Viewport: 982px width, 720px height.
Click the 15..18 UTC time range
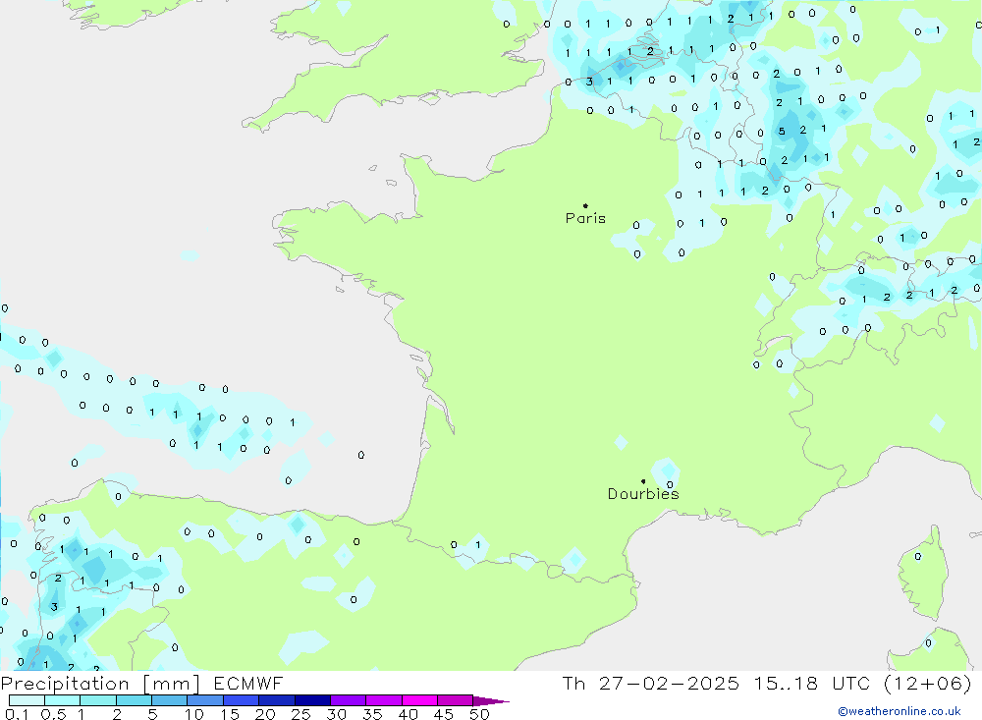point(812,683)
